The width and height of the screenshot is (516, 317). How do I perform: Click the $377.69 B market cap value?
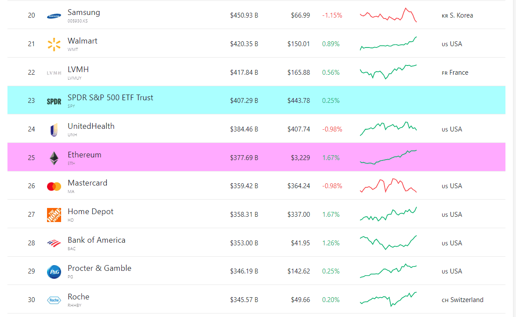[244, 158]
